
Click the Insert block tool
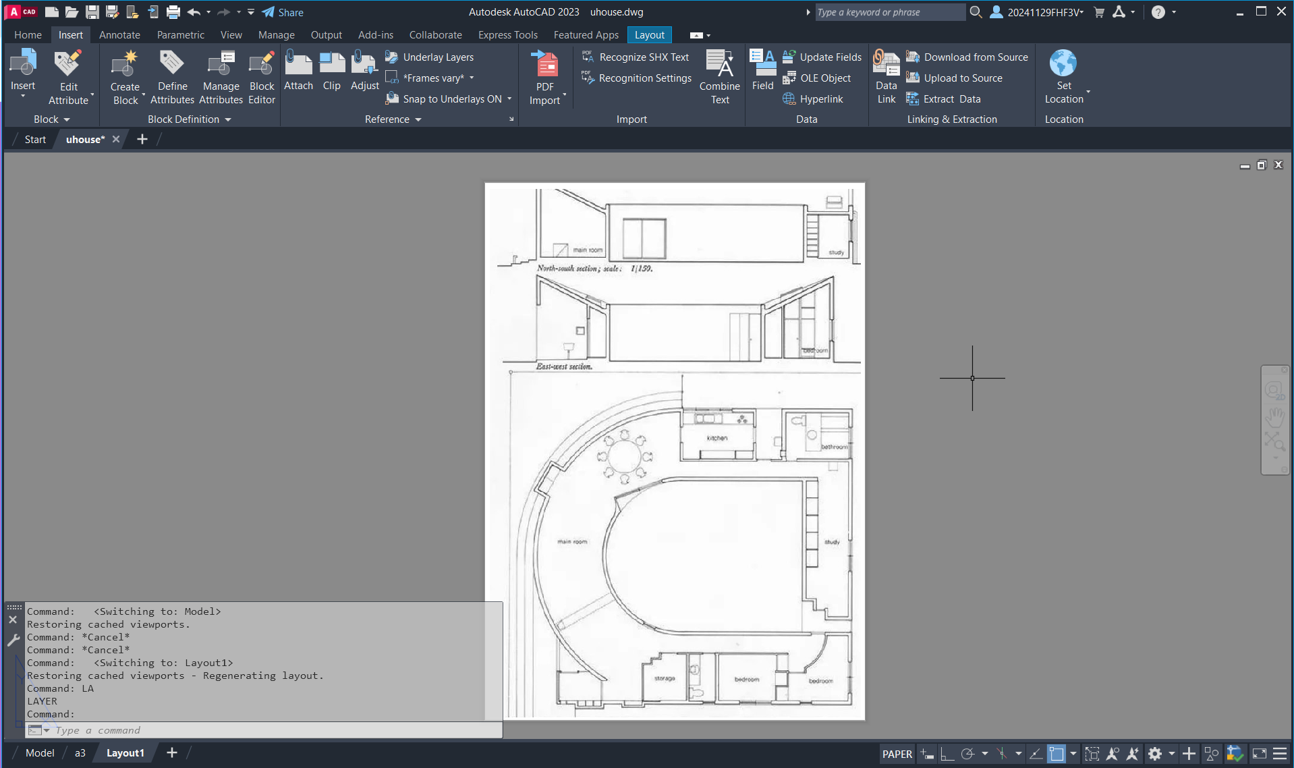coord(23,70)
